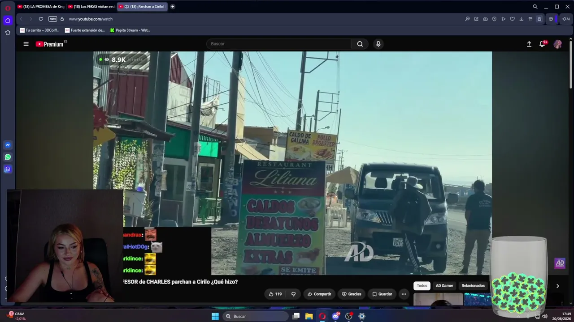Image resolution: width=574 pixels, height=322 pixels.
Task: Open the Tu carrito – 3DCoiff bookmark
Action: coord(39,30)
